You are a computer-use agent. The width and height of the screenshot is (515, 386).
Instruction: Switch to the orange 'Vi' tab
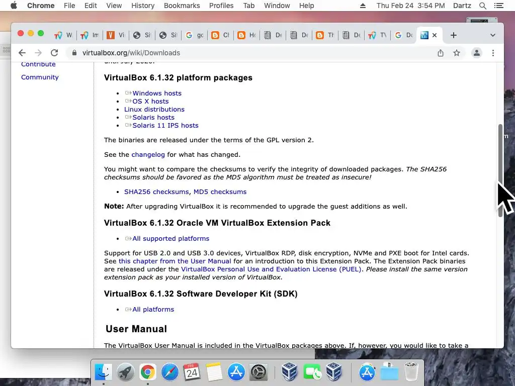pos(116,35)
